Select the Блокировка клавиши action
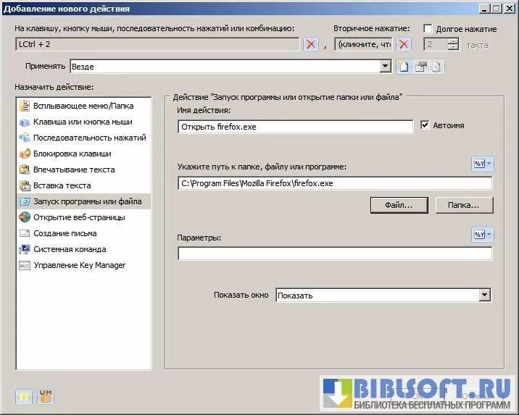Viewport: 519px width, 415px height. point(72,154)
